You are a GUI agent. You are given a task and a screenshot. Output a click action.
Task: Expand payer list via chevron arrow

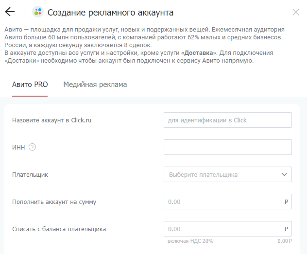tap(284, 174)
